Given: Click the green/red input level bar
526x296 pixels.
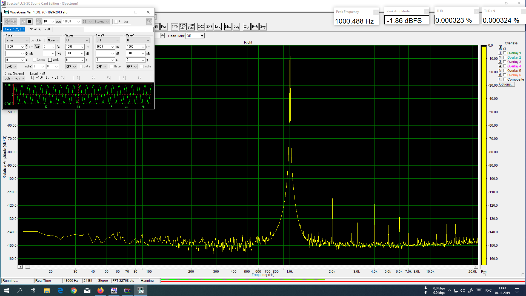Looking at the screenshot, I should (x=343, y=280).
